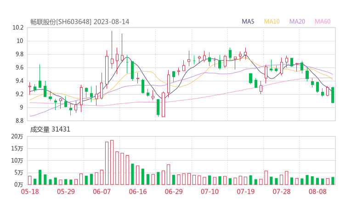
Task: Click the 9.4 price axis value
Action: [x=19, y=81]
